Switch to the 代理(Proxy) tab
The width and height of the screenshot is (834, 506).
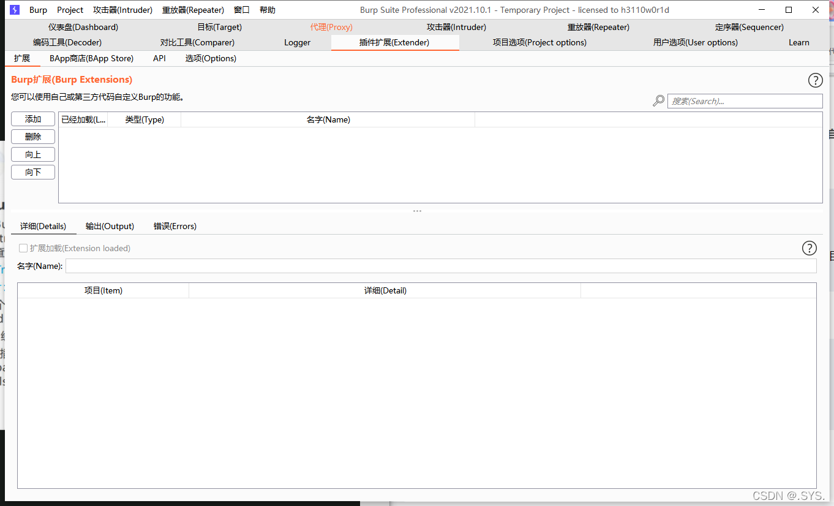[331, 27]
